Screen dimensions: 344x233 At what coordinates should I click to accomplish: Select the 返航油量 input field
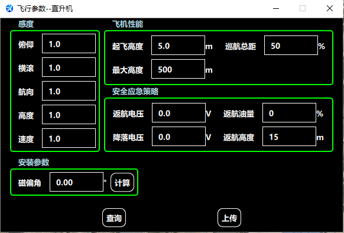tap(289, 113)
